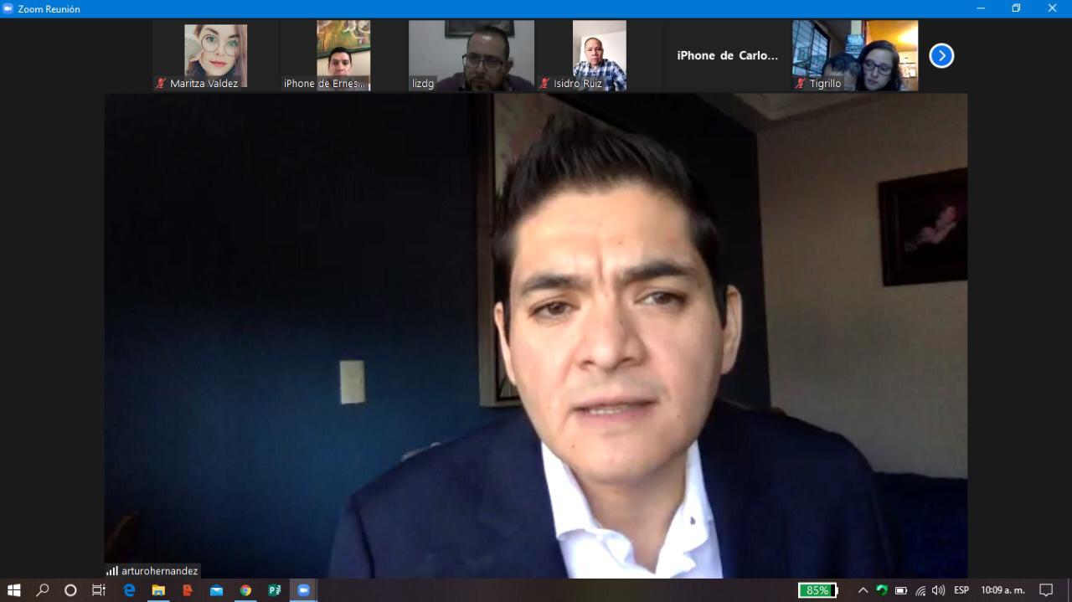Open the Zoom window menu icon in title bar
The width and height of the screenshot is (1072, 602).
coord(8,8)
